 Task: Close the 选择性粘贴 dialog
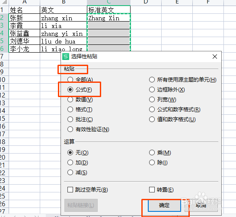(x=215, y=57)
